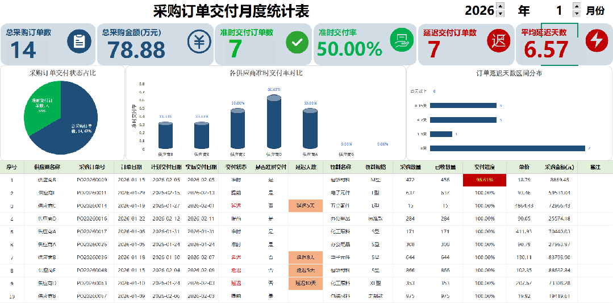Select the total orders value 14

pos(23,50)
